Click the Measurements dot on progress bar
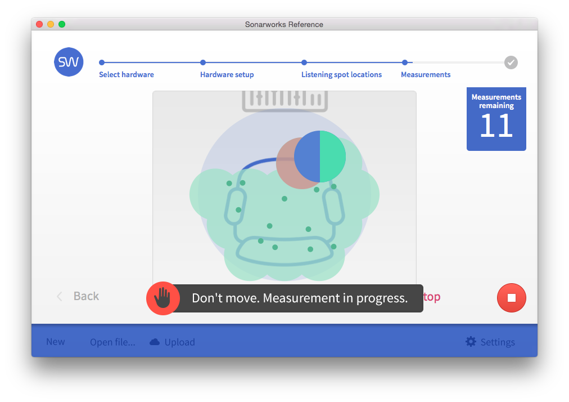The height and width of the screenshot is (402, 569). (405, 62)
